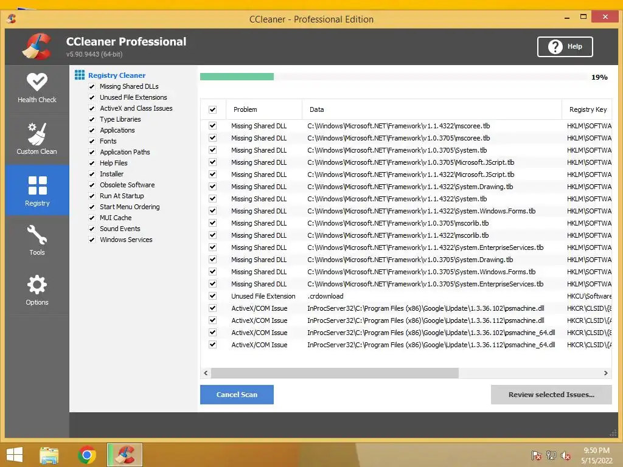Select the v1.1.4322\System.Drawing.tlb data cell
The width and height of the screenshot is (623, 467).
[x=410, y=187]
